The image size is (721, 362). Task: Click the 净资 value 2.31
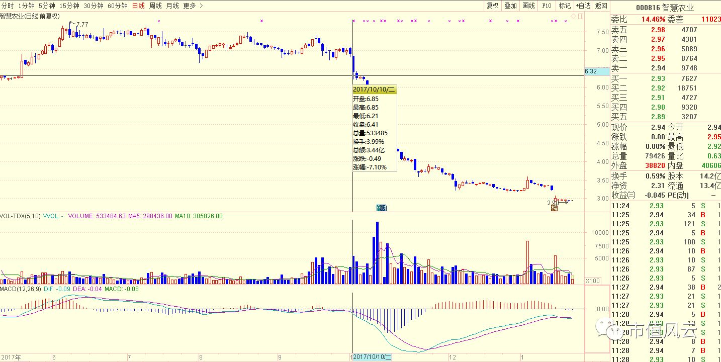click(658, 186)
